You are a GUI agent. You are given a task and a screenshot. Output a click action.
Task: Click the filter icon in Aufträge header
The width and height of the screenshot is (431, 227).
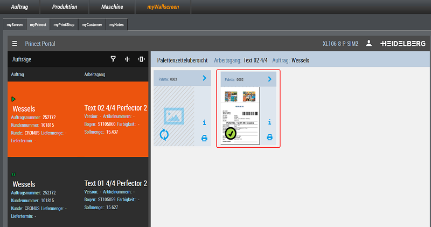tap(113, 59)
